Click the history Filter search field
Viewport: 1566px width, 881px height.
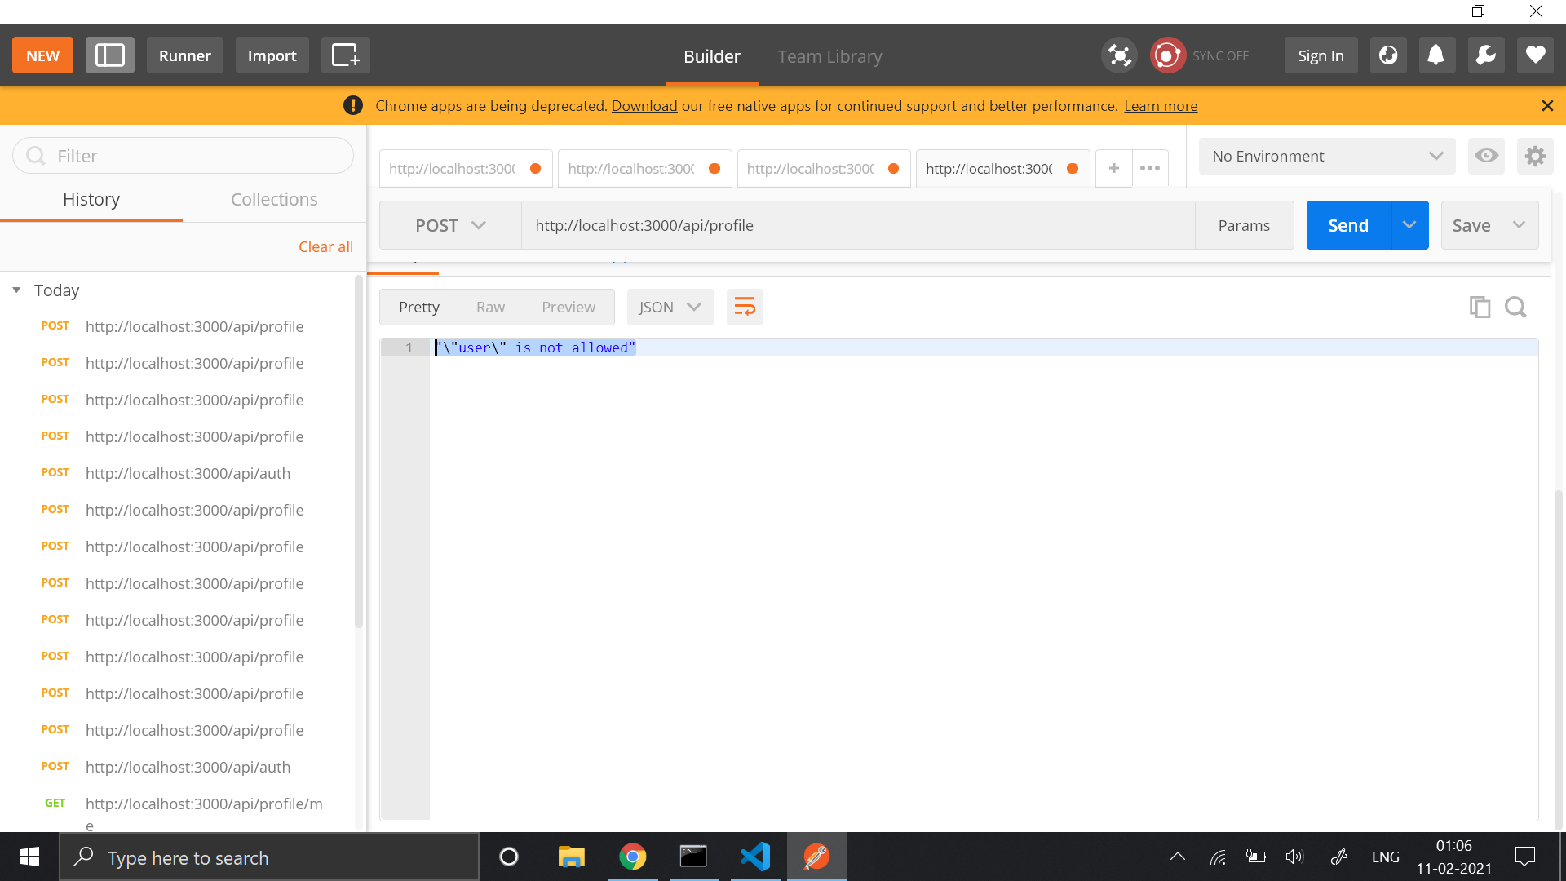click(x=184, y=156)
